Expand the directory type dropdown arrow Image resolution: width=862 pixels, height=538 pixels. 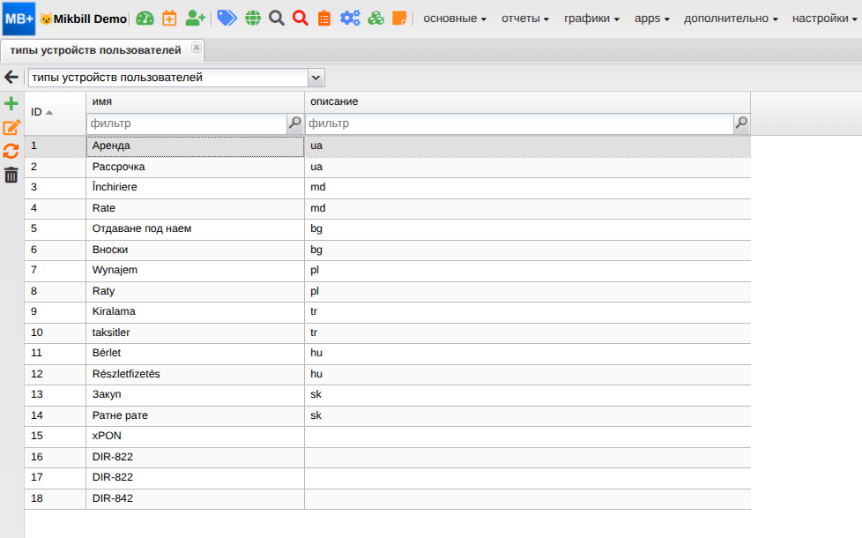pyautogui.click(x=316, y=78)
